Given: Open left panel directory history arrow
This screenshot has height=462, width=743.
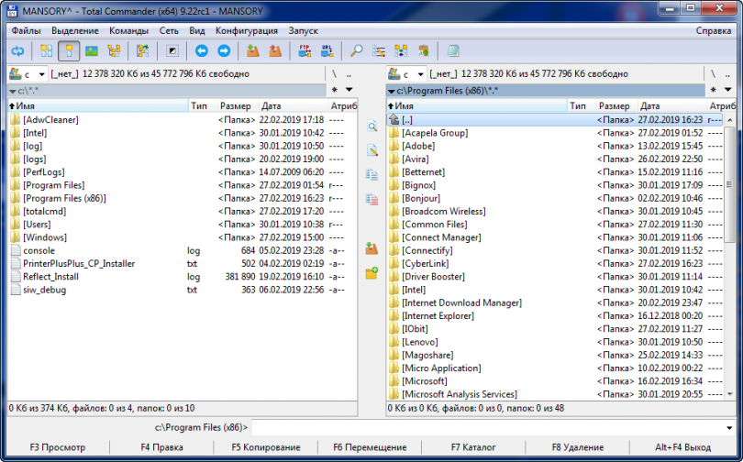Looking at the screenshot, I should (349, 90).
